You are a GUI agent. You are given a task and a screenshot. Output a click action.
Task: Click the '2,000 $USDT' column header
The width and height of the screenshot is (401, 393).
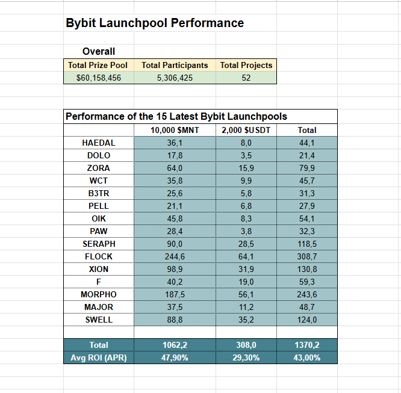246,130
